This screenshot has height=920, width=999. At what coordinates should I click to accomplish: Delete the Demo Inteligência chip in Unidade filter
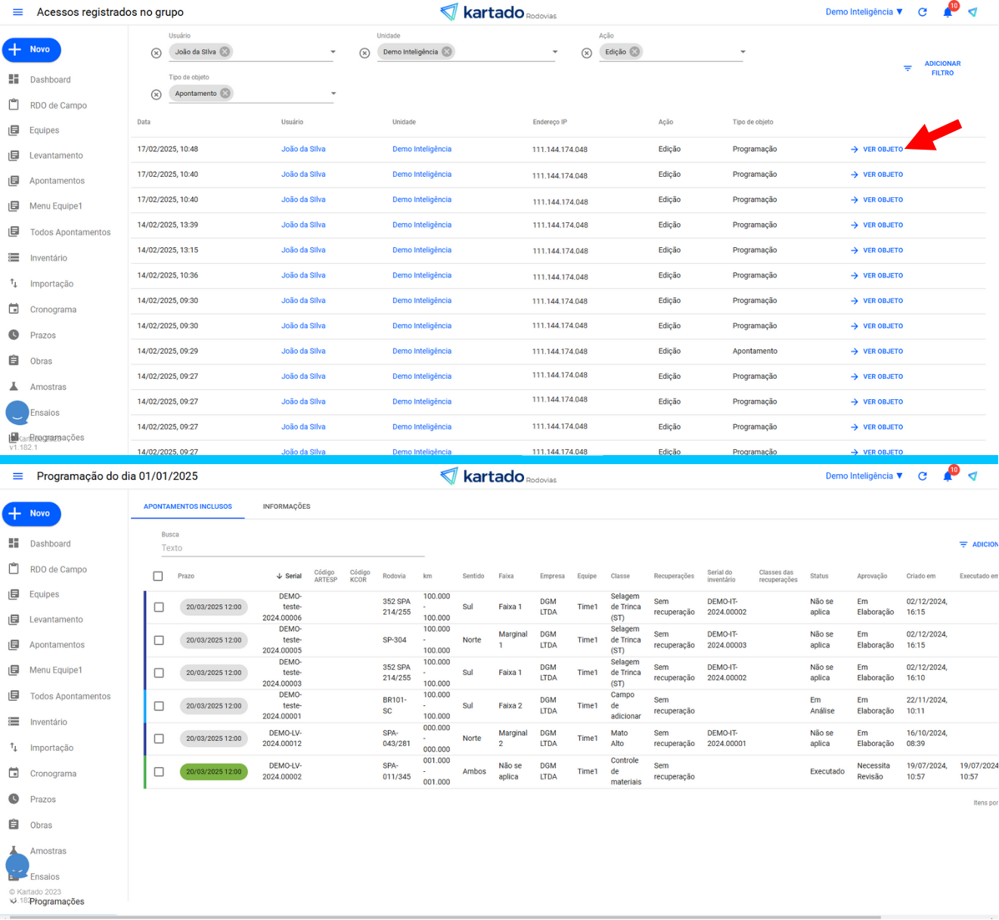click(447, 52)
